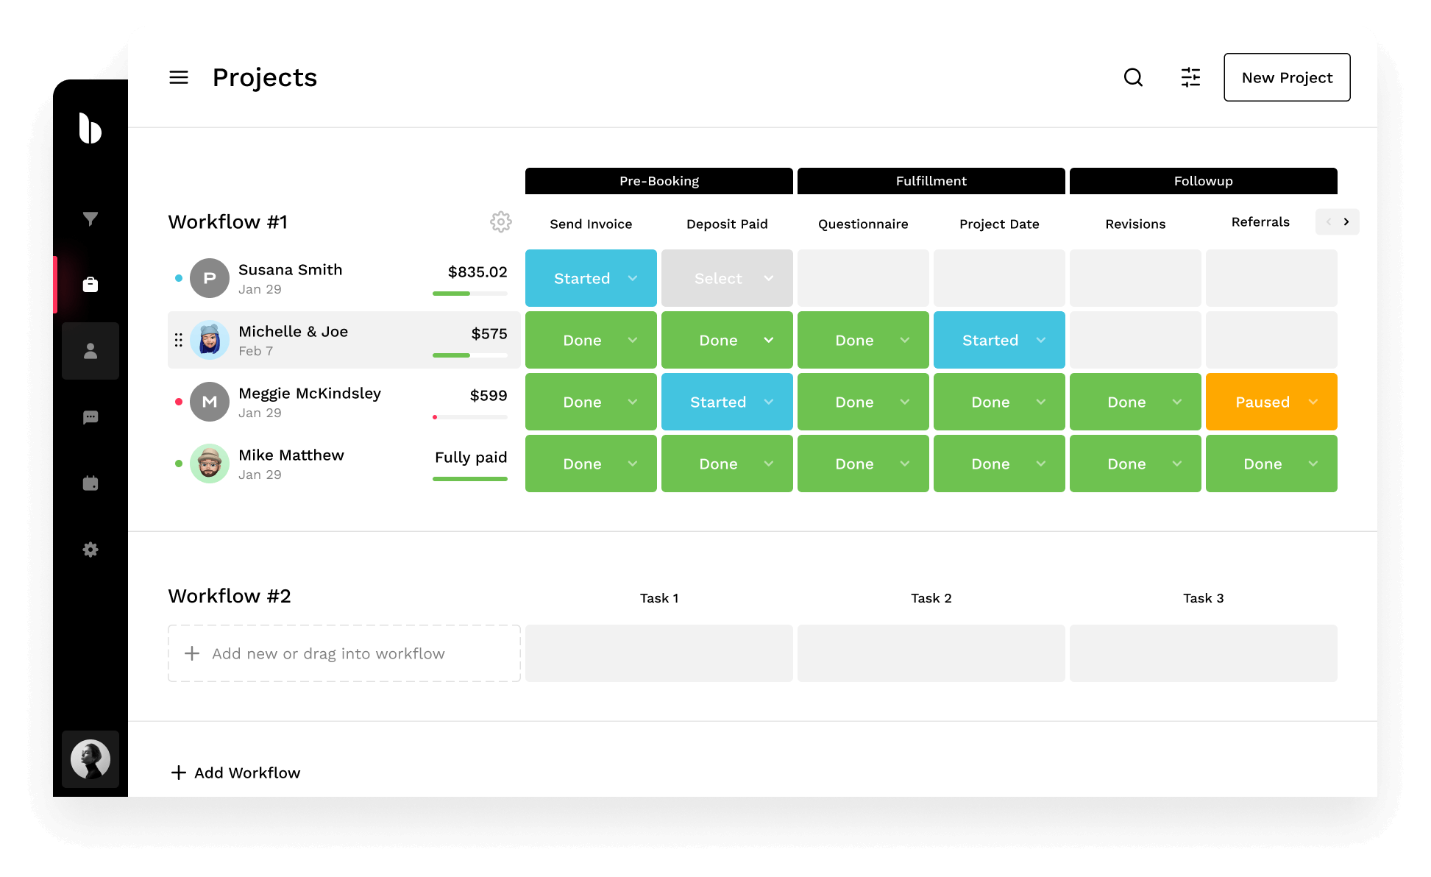1431x877 pixels.
Task: Click Add new or drag into workflow field
Action: pyautogui.click(x=344, y=653)
